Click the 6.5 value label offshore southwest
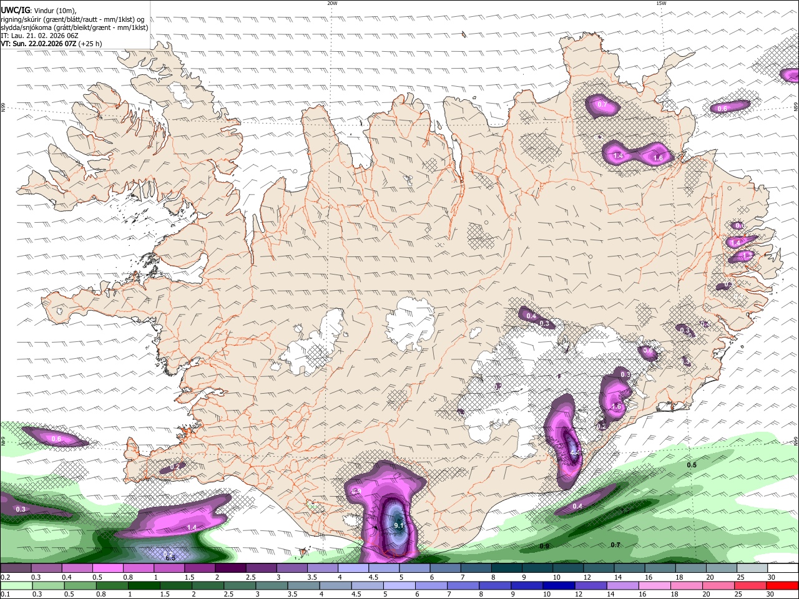Image resolution: width=799 pixels, height=599 pixels. point(170,557)
